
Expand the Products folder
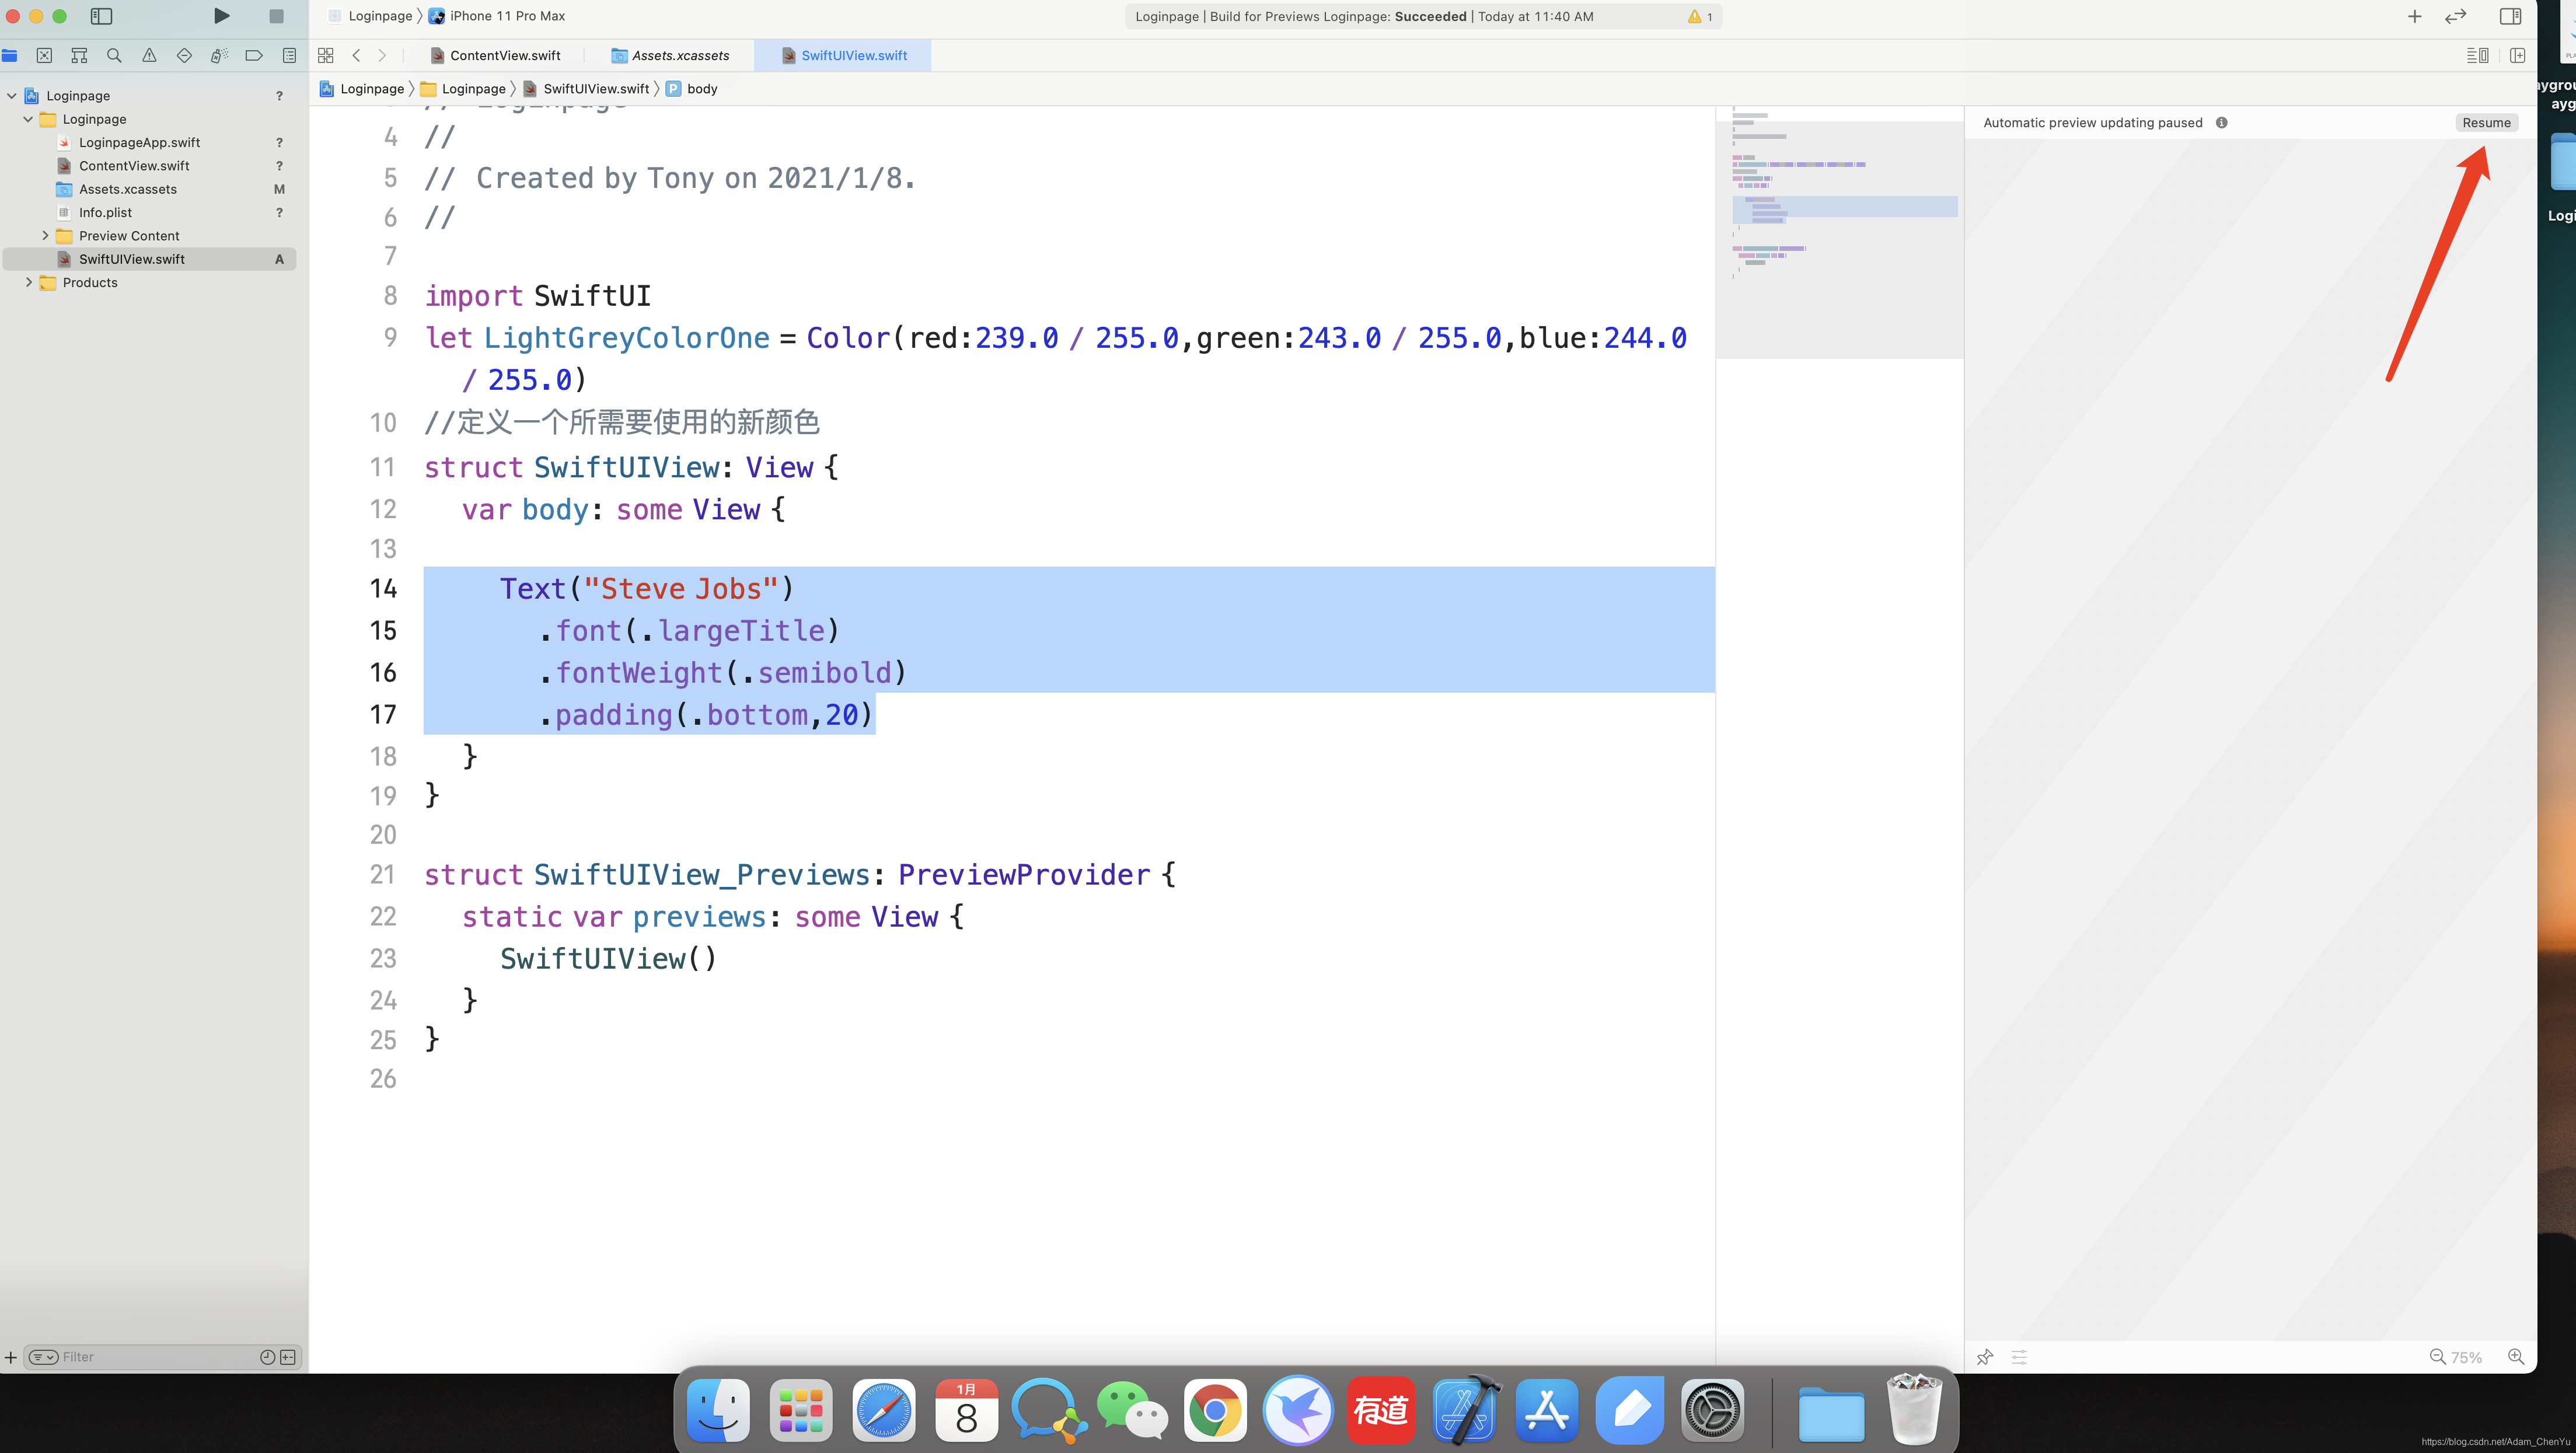point(28,283)
